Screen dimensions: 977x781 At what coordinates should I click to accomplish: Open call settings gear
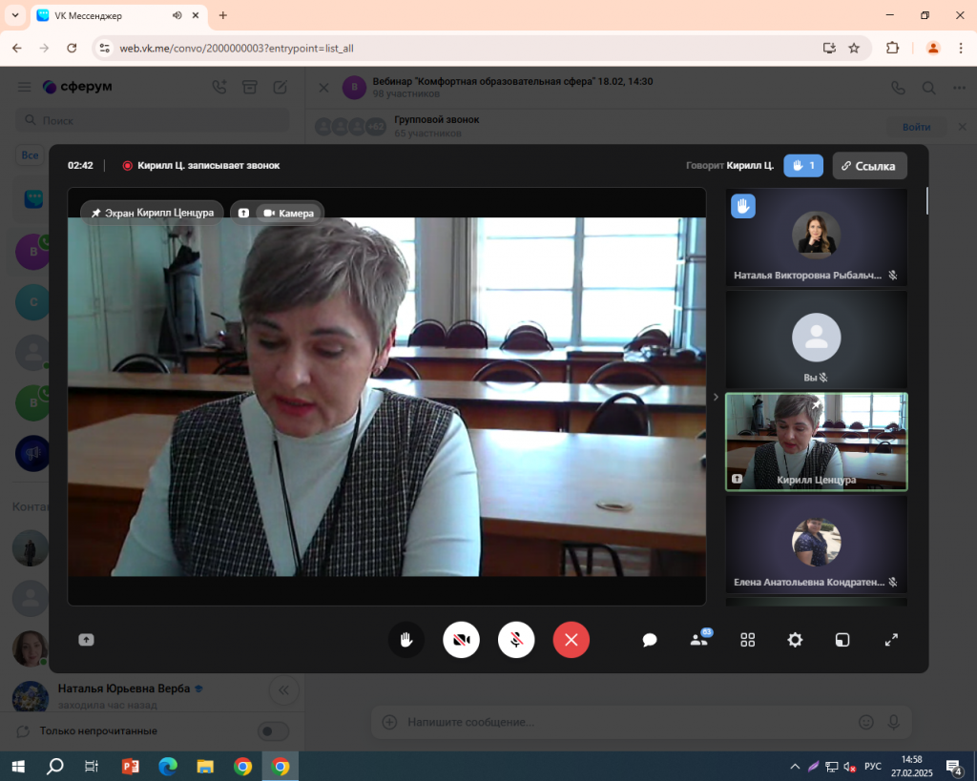(795, 640)
